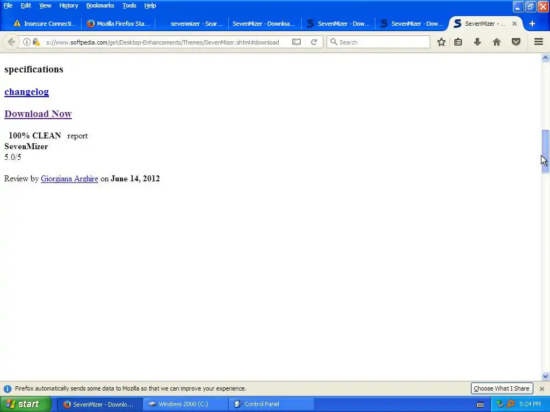The width and height of the screenshot is (550, 412).
Task: Open the View menu
Action: (45, 5)
